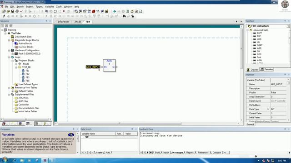Open the References tab in Feedback Zone
The image size is (291, 163).
203,153
